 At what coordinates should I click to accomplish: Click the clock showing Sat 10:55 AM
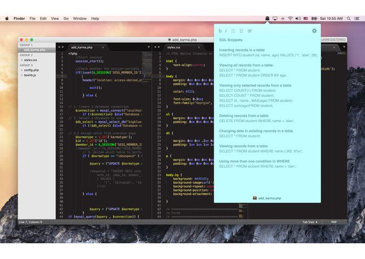[x=331, y=18]
